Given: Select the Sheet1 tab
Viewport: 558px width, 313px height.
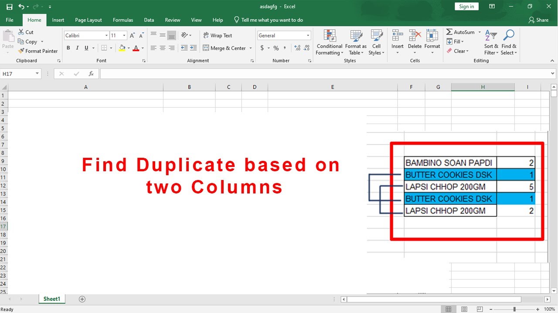Looking at the screenshot, I should (x=51, y=299).
